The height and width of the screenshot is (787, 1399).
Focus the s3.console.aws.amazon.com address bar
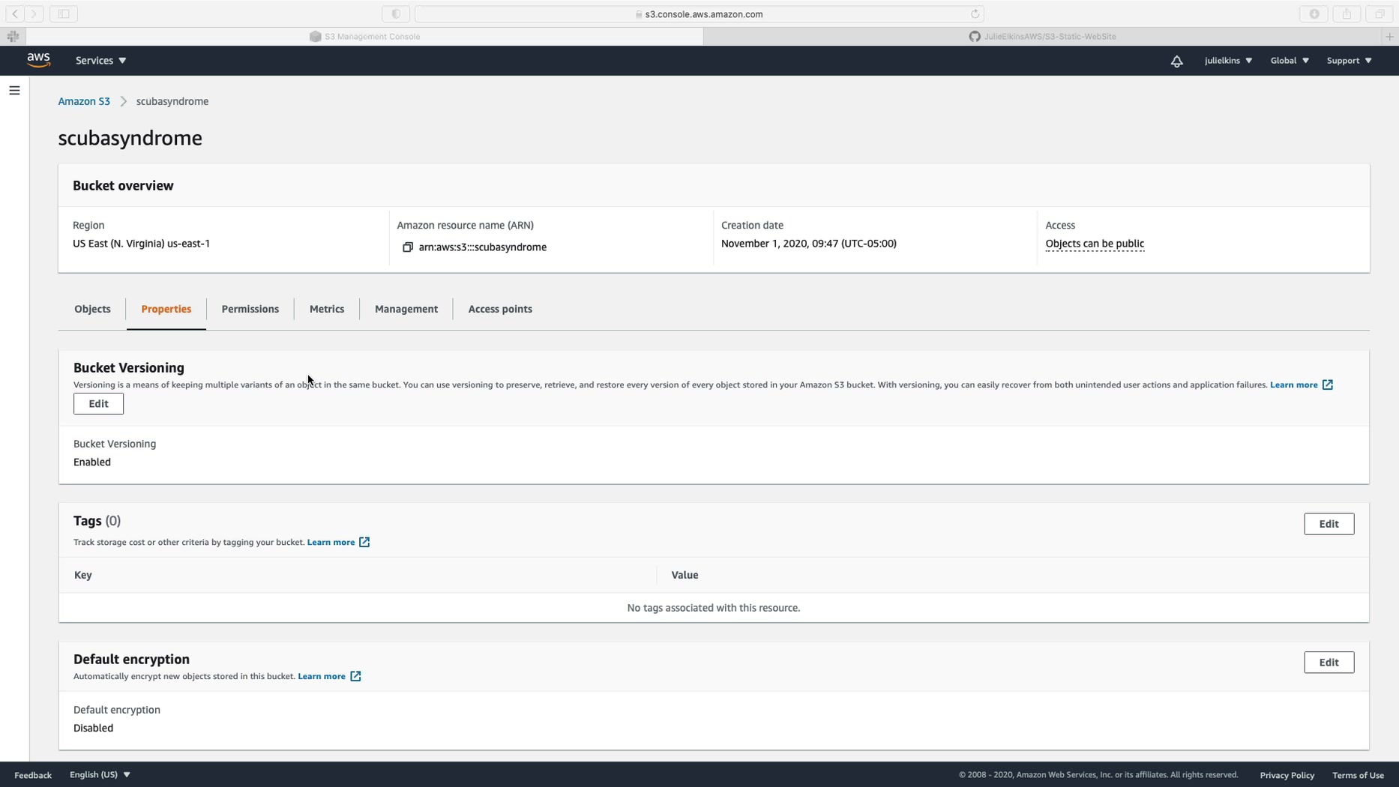click(x=699, y=13)
